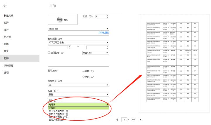Screen dimensions: 211x125
Task: Click the print preview page
Action: (x=174, y=63)
